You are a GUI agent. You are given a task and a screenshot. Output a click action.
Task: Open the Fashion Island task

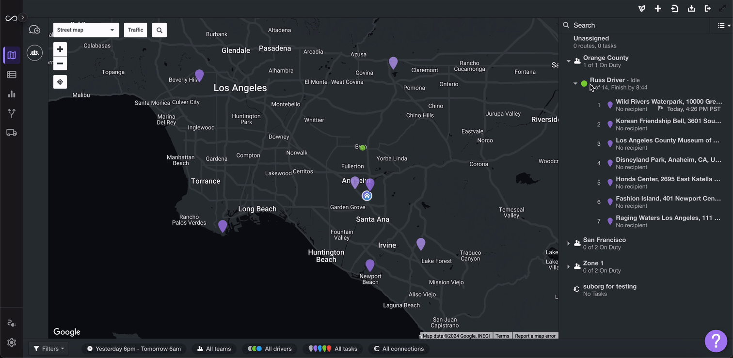click(x=659, y=202)
